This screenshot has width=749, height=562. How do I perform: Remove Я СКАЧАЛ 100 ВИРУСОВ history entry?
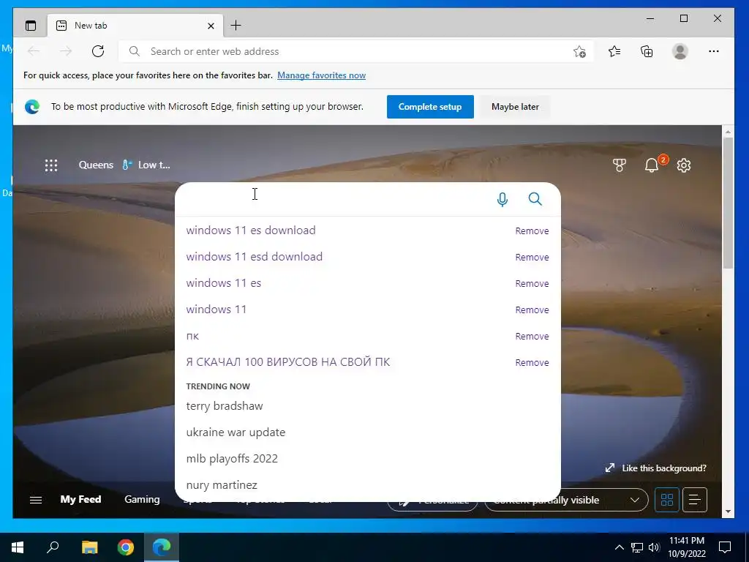[x=532, y=362]
